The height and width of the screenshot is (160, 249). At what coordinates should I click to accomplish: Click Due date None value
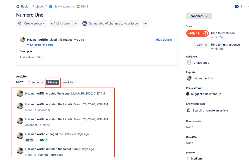coord(190,143)
